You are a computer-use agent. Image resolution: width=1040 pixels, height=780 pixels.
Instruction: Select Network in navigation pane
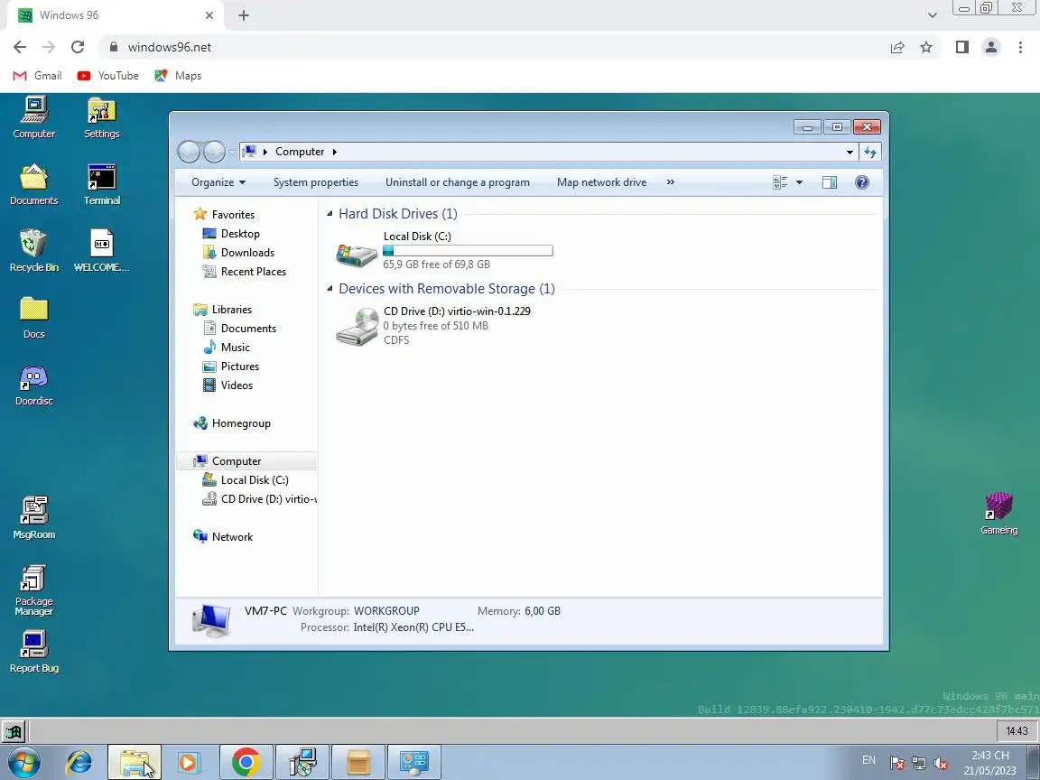pyautogui.click(x=223, y=536)
